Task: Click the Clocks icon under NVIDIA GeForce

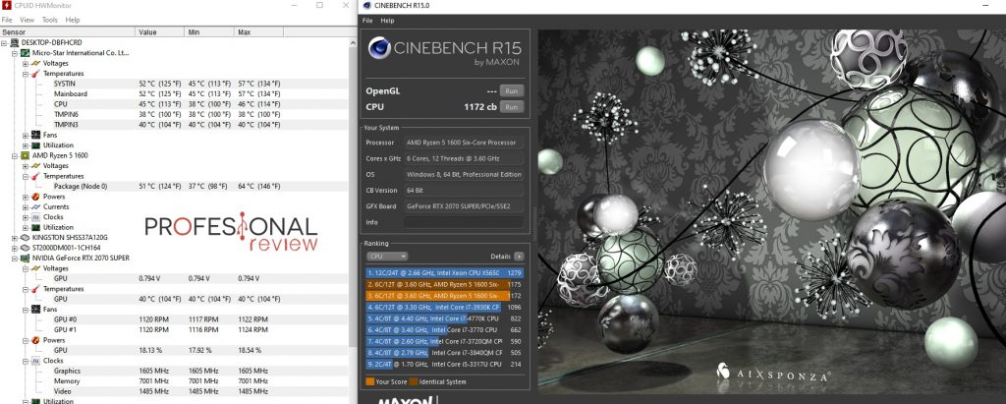Action: coord(36,361)
